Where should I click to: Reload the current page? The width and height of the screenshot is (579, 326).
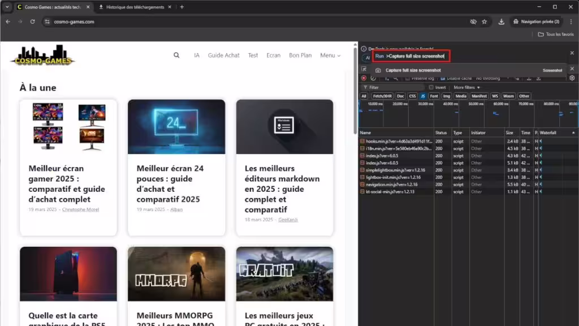point(32,22)
